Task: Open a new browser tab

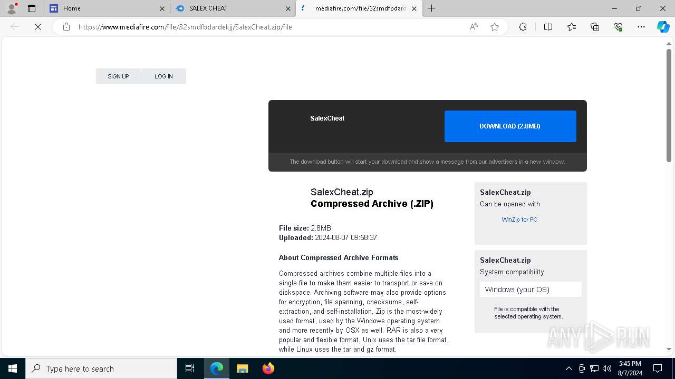Action: click(432, 8)
